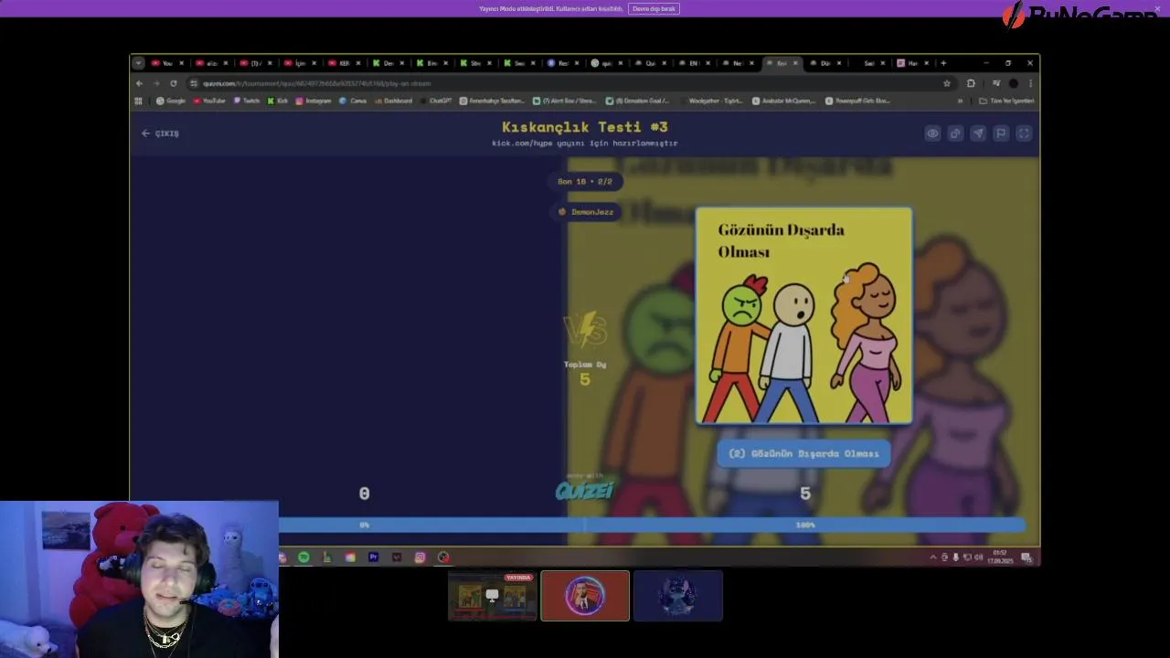Click the ÇIKIŞ back arrow link
The width and height of the screenshot is (1170, 658).
click(x=160, y=133)
